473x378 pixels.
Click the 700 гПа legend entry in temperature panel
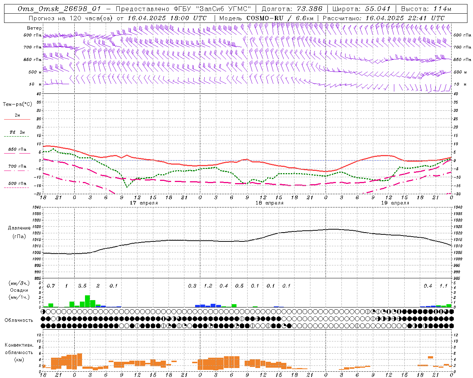[17, 166]
